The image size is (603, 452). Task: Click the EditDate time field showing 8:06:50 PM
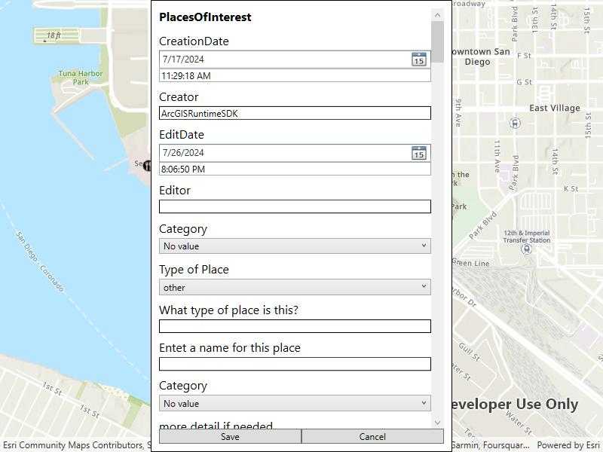point(294,169)
